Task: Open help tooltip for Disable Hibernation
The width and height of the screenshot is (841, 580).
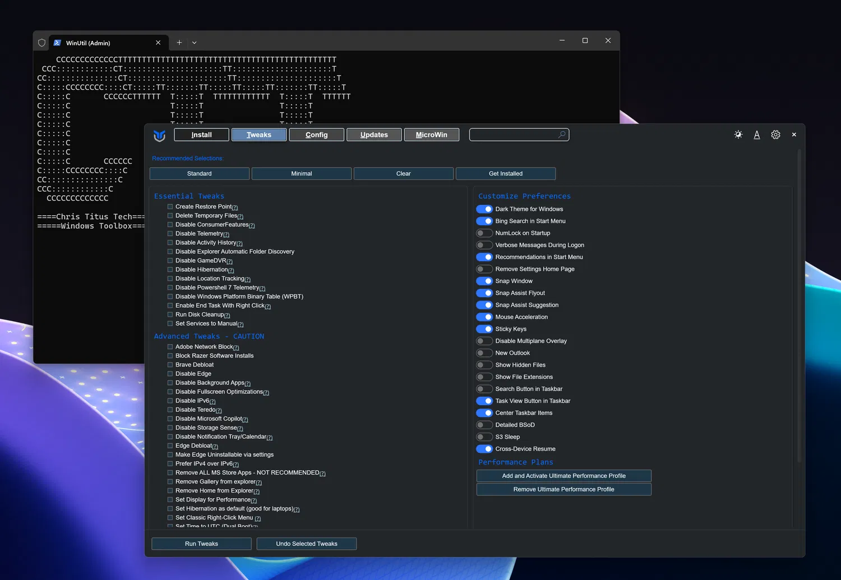Action: (231, 271)
